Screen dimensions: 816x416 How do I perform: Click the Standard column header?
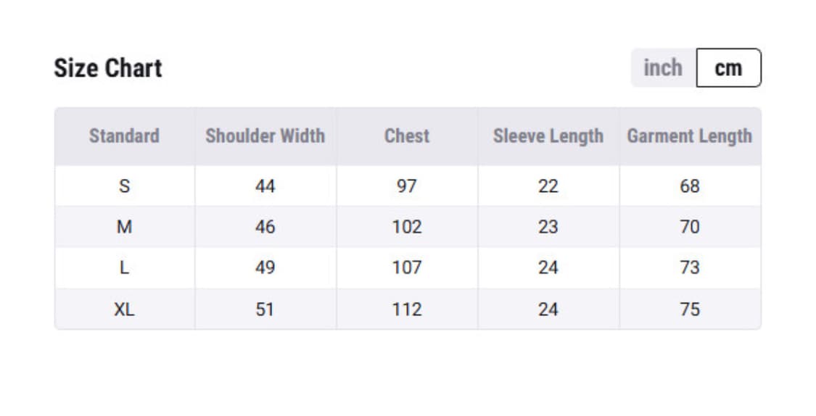point(124,136)
